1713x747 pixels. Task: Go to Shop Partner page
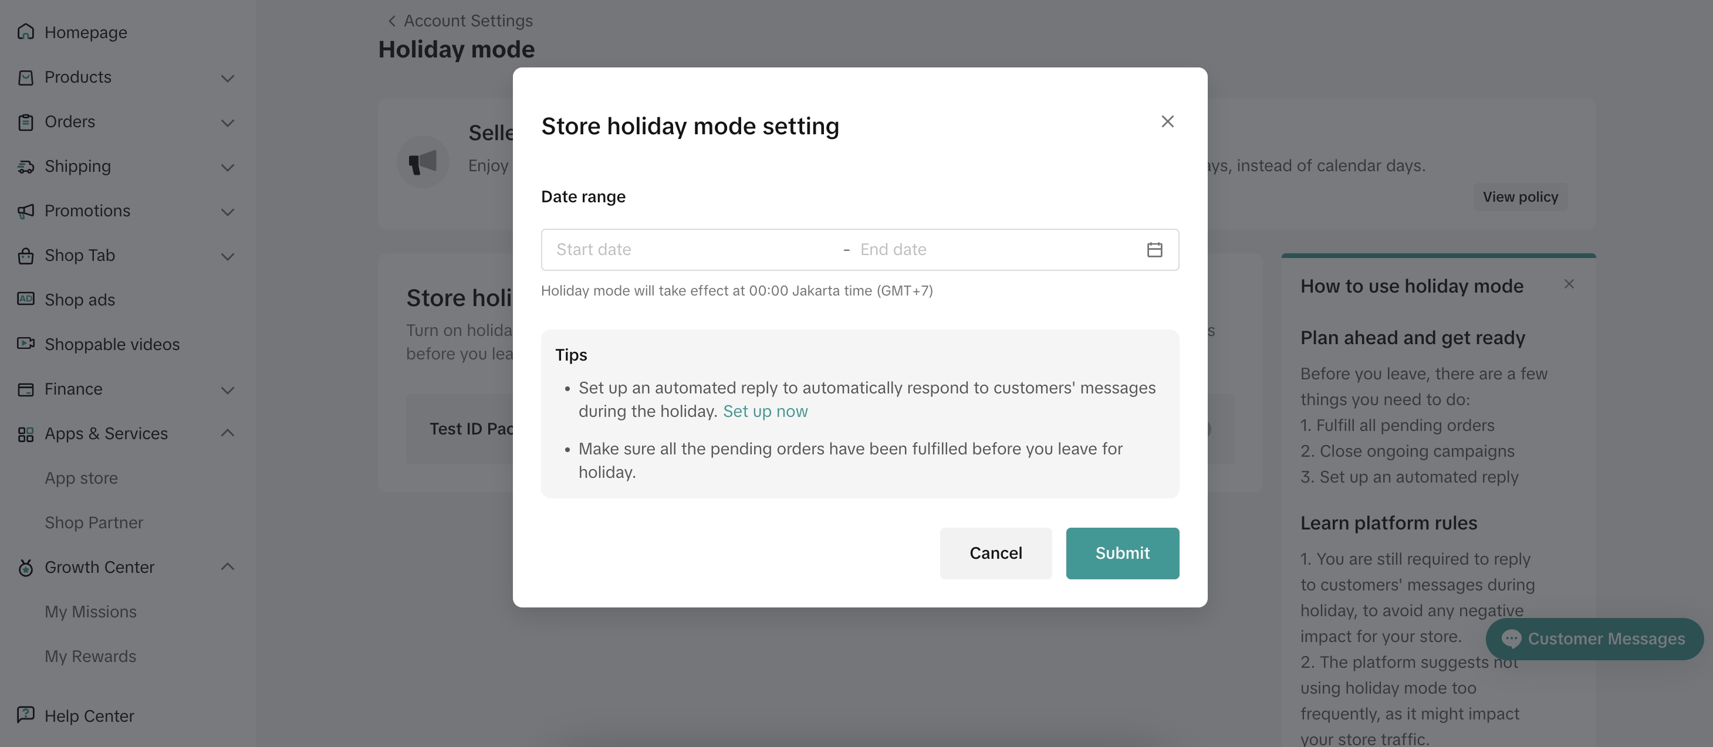94,522
